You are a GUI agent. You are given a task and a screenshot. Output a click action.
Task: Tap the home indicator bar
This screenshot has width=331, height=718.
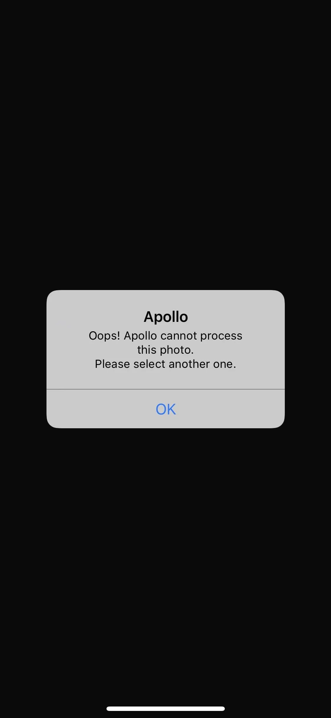166,708
